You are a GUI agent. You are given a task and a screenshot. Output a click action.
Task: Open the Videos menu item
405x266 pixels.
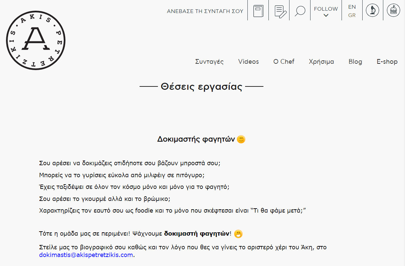pos(248,62)
